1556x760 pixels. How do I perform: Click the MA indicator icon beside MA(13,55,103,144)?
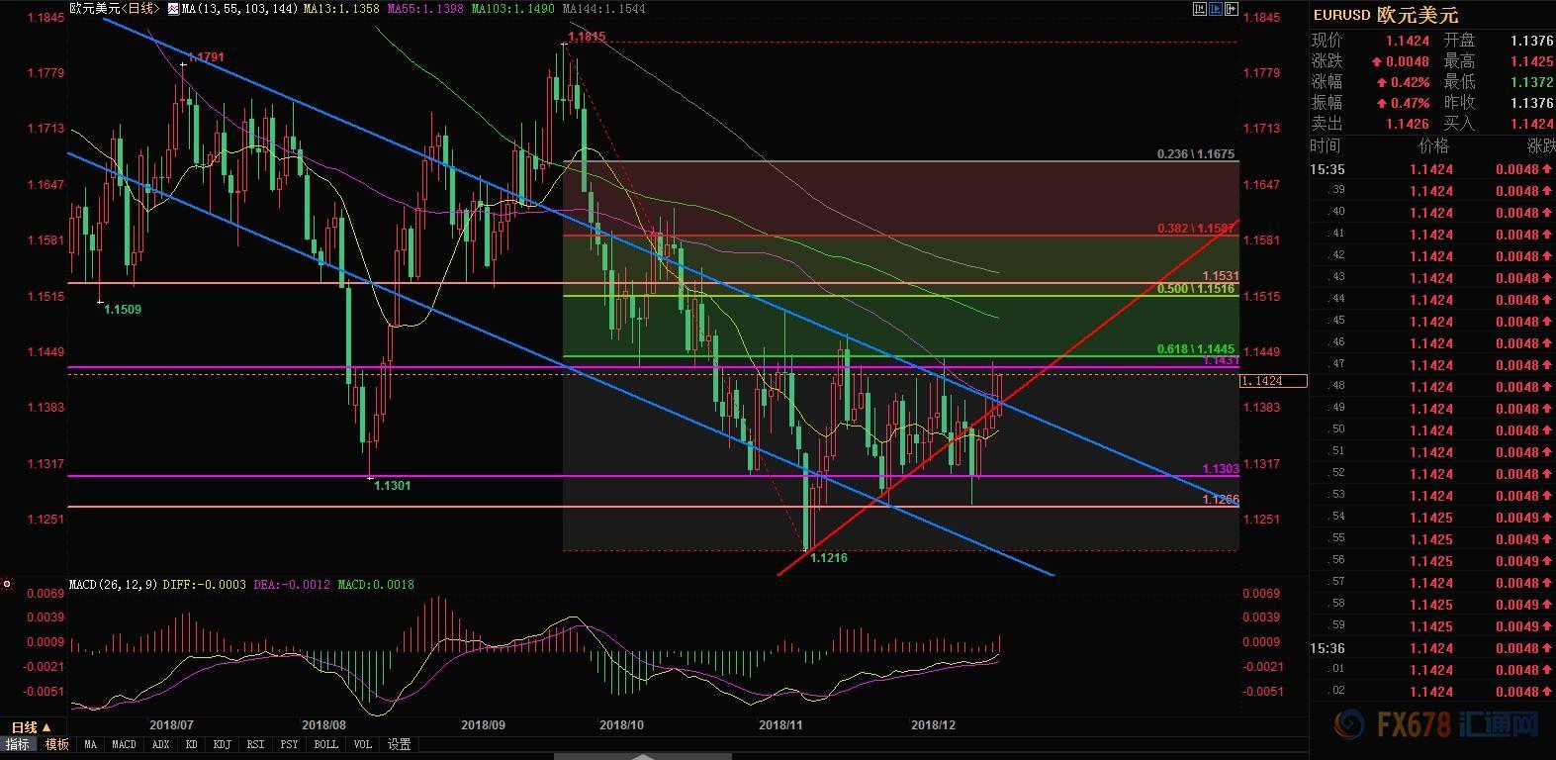(x=173, y=9)
